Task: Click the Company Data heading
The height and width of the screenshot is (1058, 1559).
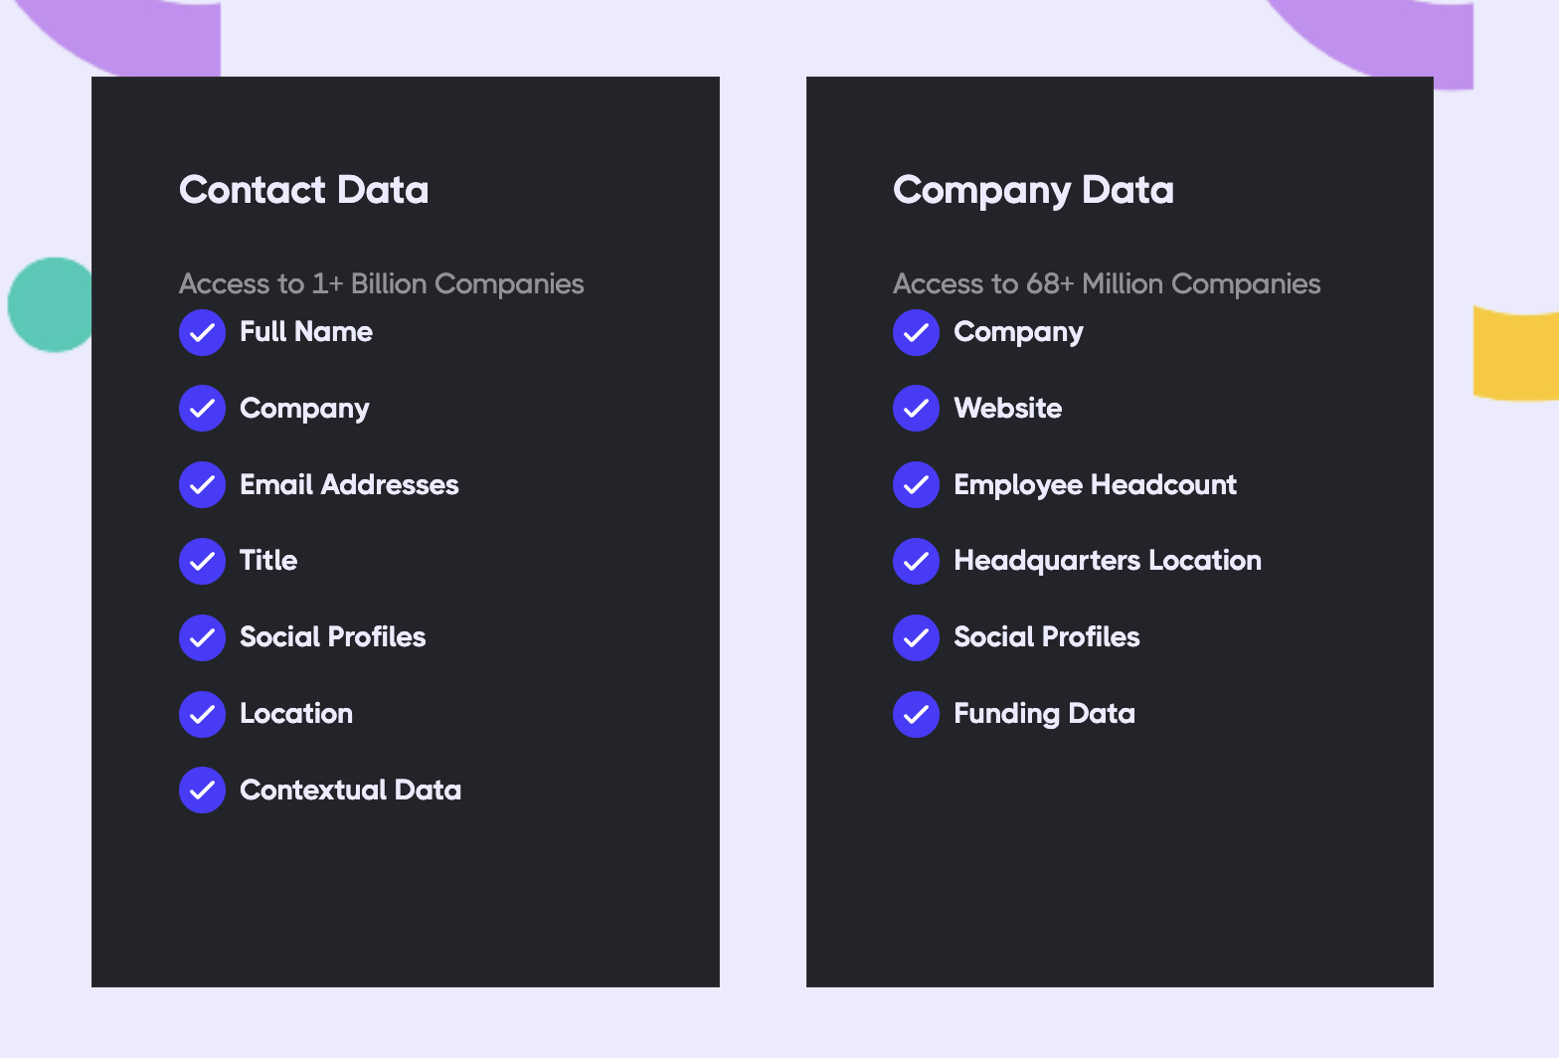Action: tap(1033, 190)
